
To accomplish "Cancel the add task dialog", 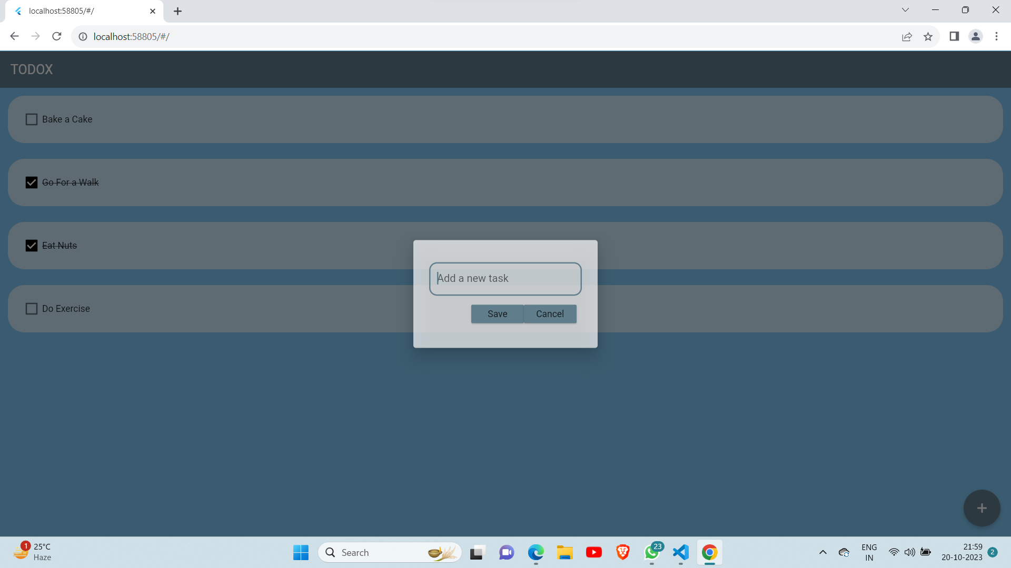I will coord(550,313).
